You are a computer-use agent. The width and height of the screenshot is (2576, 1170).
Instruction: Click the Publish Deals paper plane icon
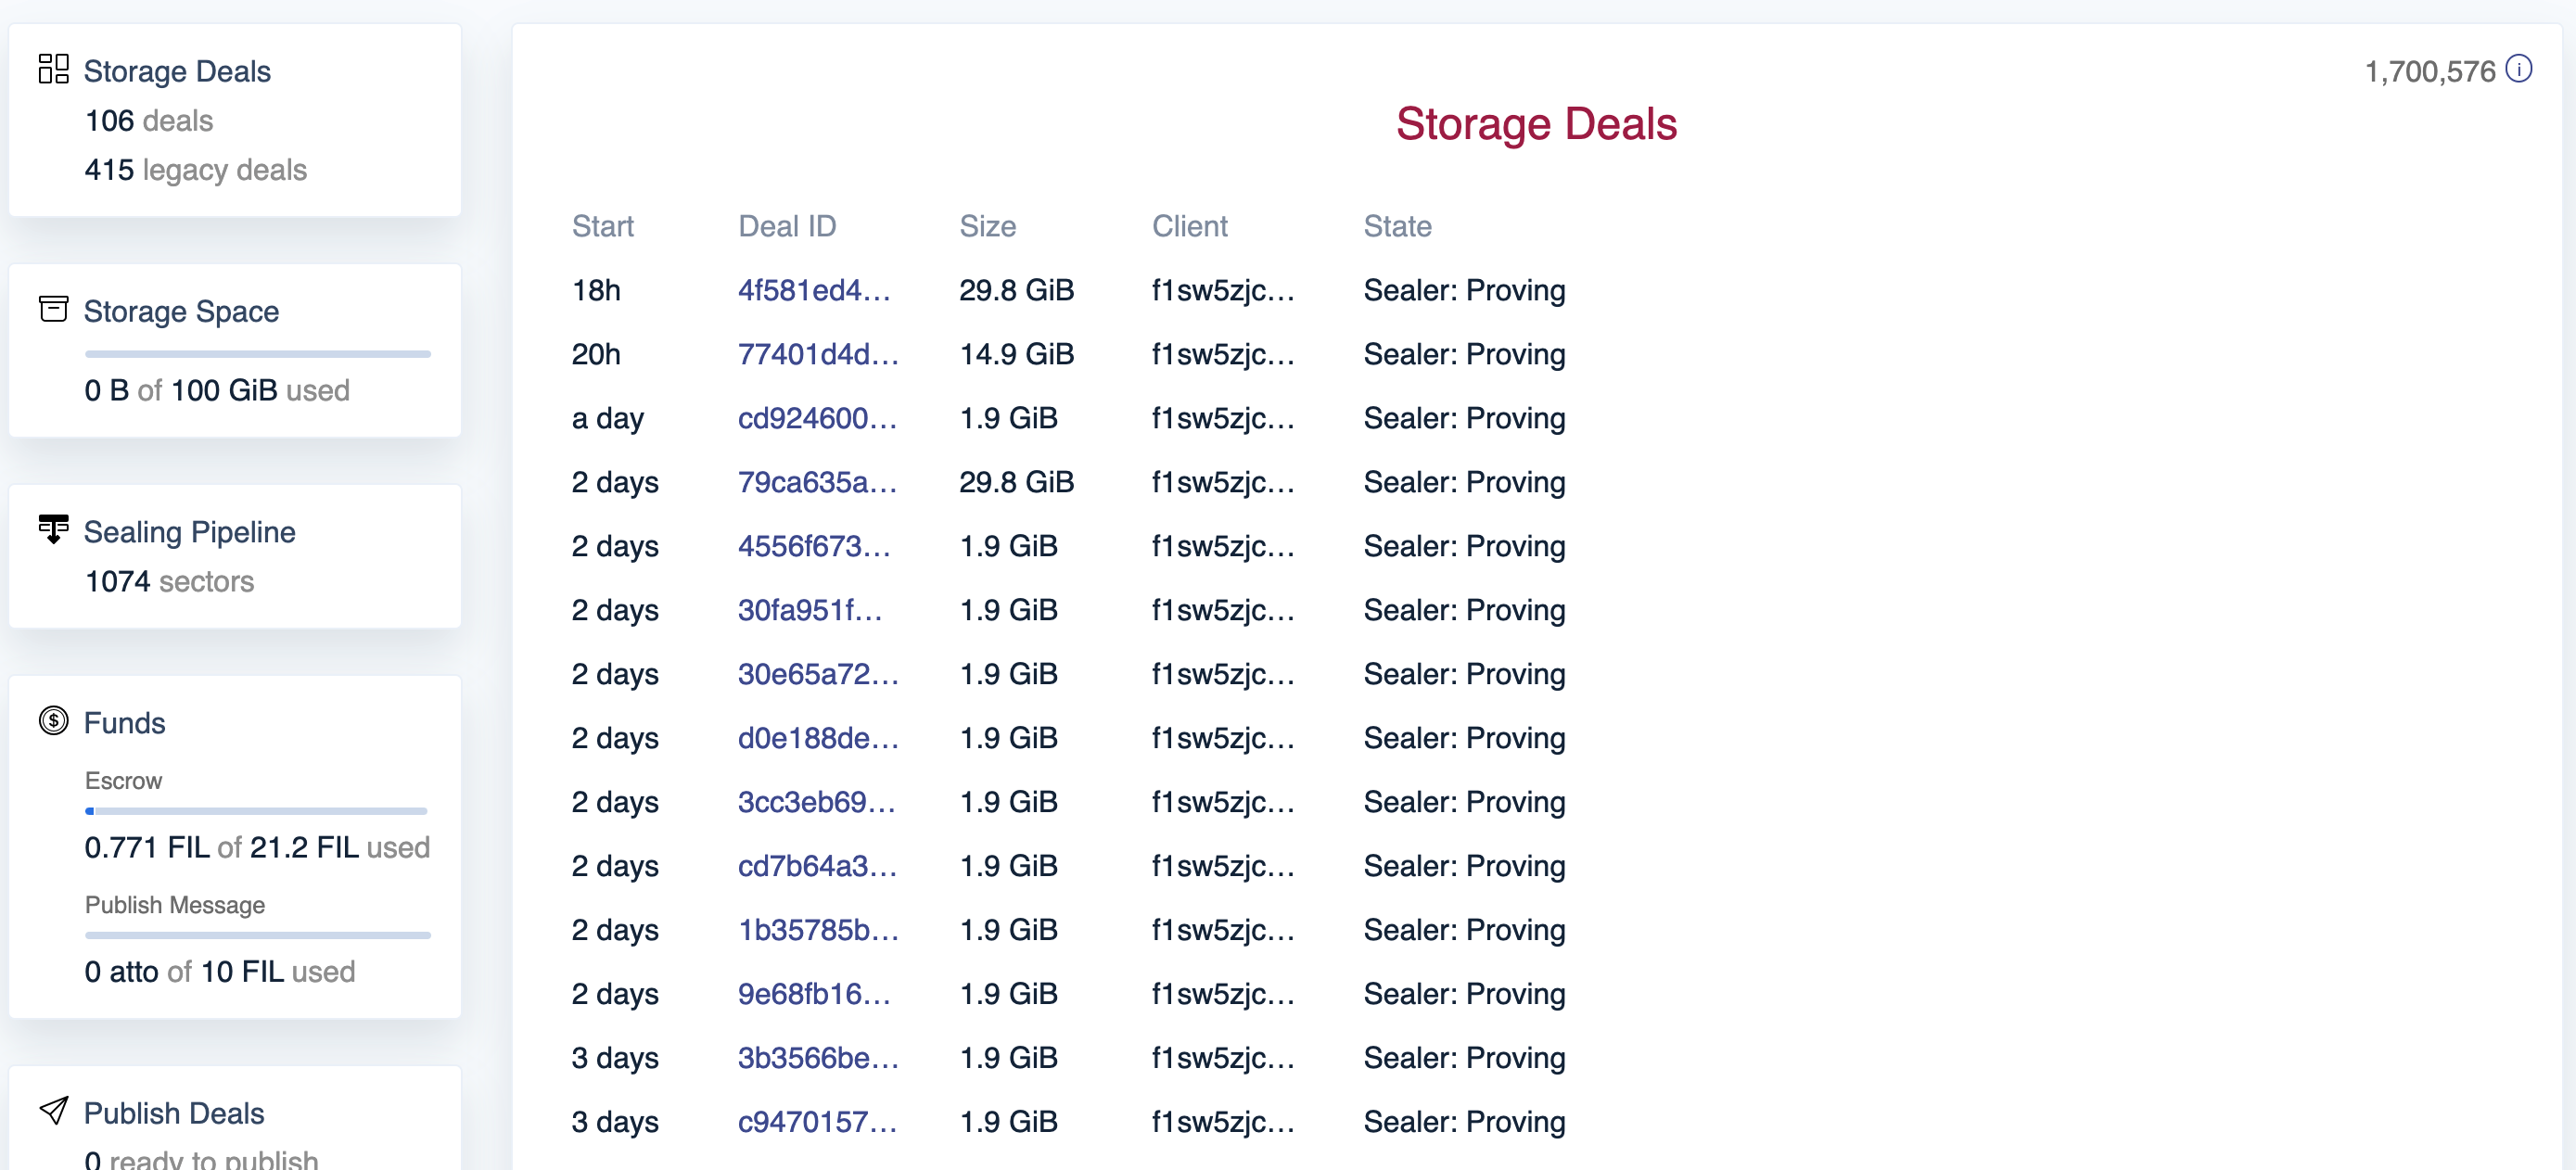(53, 1110)
